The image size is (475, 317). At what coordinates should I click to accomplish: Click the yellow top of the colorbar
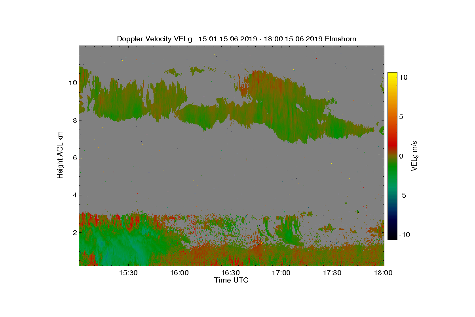392,75
